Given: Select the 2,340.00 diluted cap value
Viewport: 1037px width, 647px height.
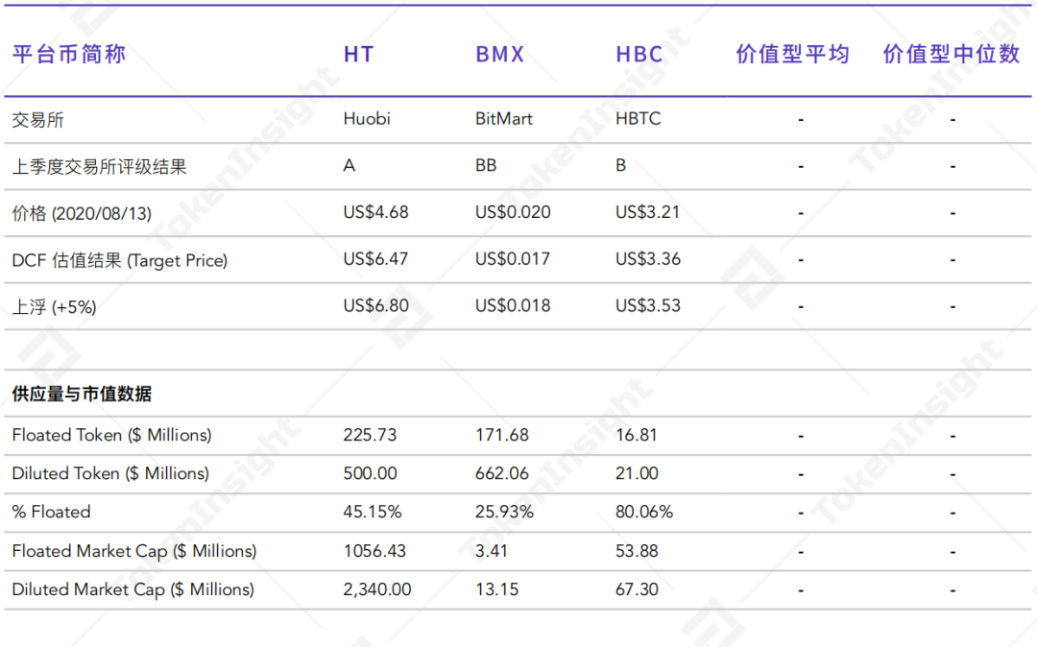Looking at the screenshot, I should (377, 589).
